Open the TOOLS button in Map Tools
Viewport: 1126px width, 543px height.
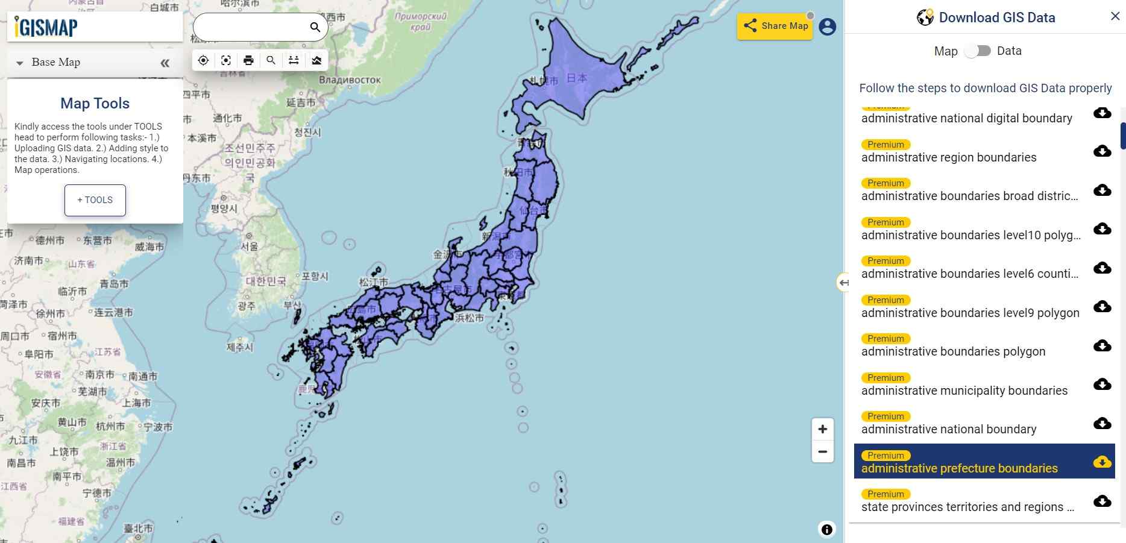[x=95, y=199]
